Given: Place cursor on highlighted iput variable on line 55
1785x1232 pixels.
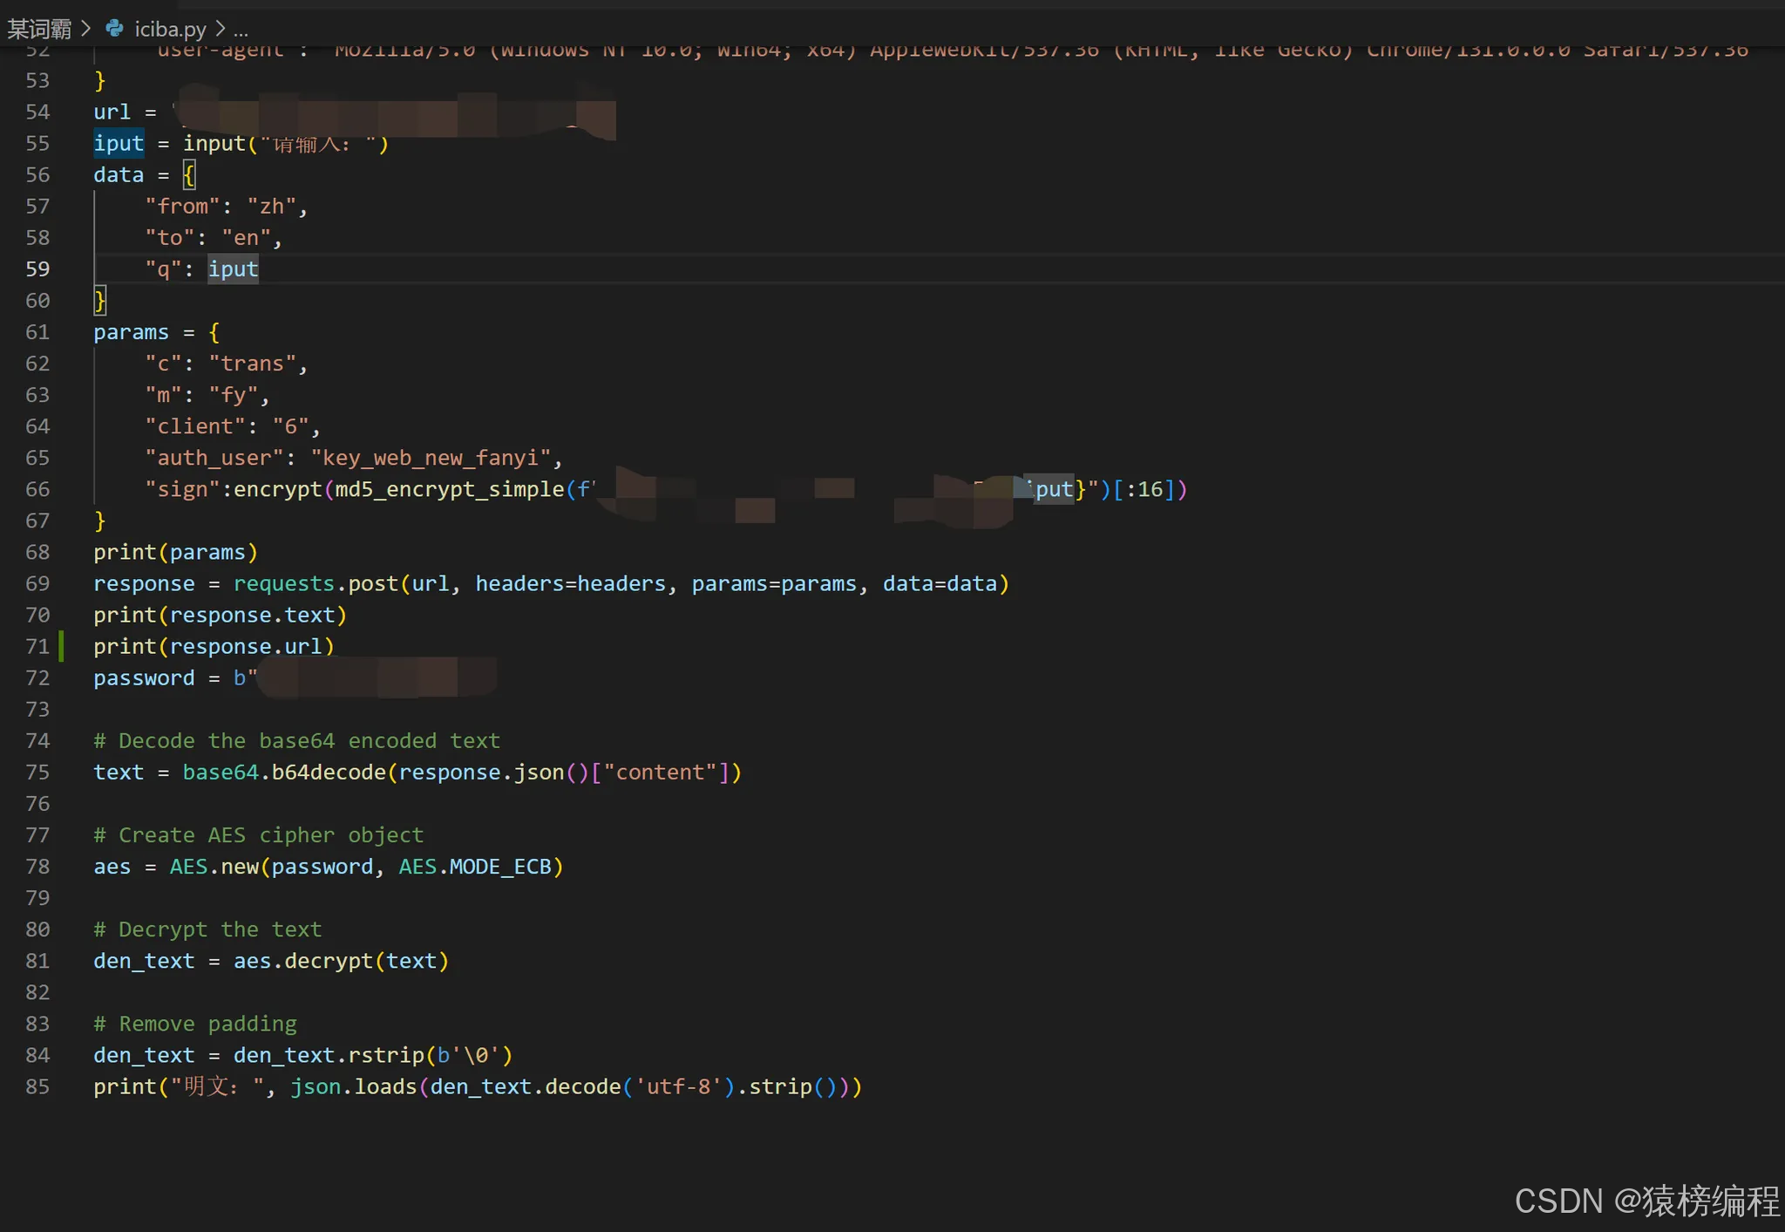Looking at the screenshot, I should (119, 143).
